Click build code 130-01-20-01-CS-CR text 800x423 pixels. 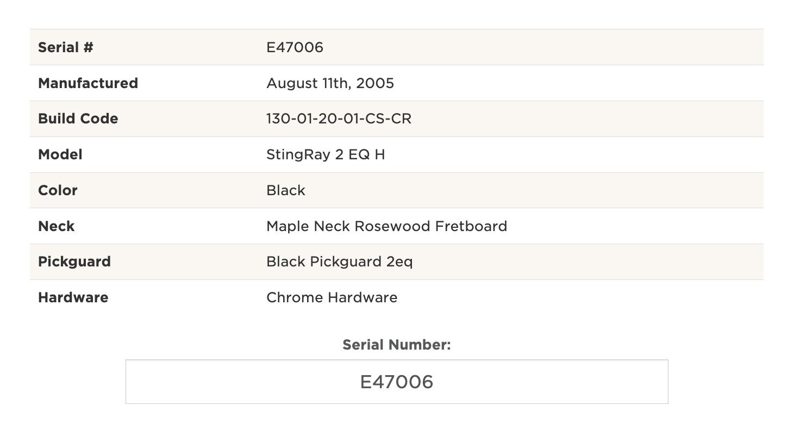[x=339, y=119]
